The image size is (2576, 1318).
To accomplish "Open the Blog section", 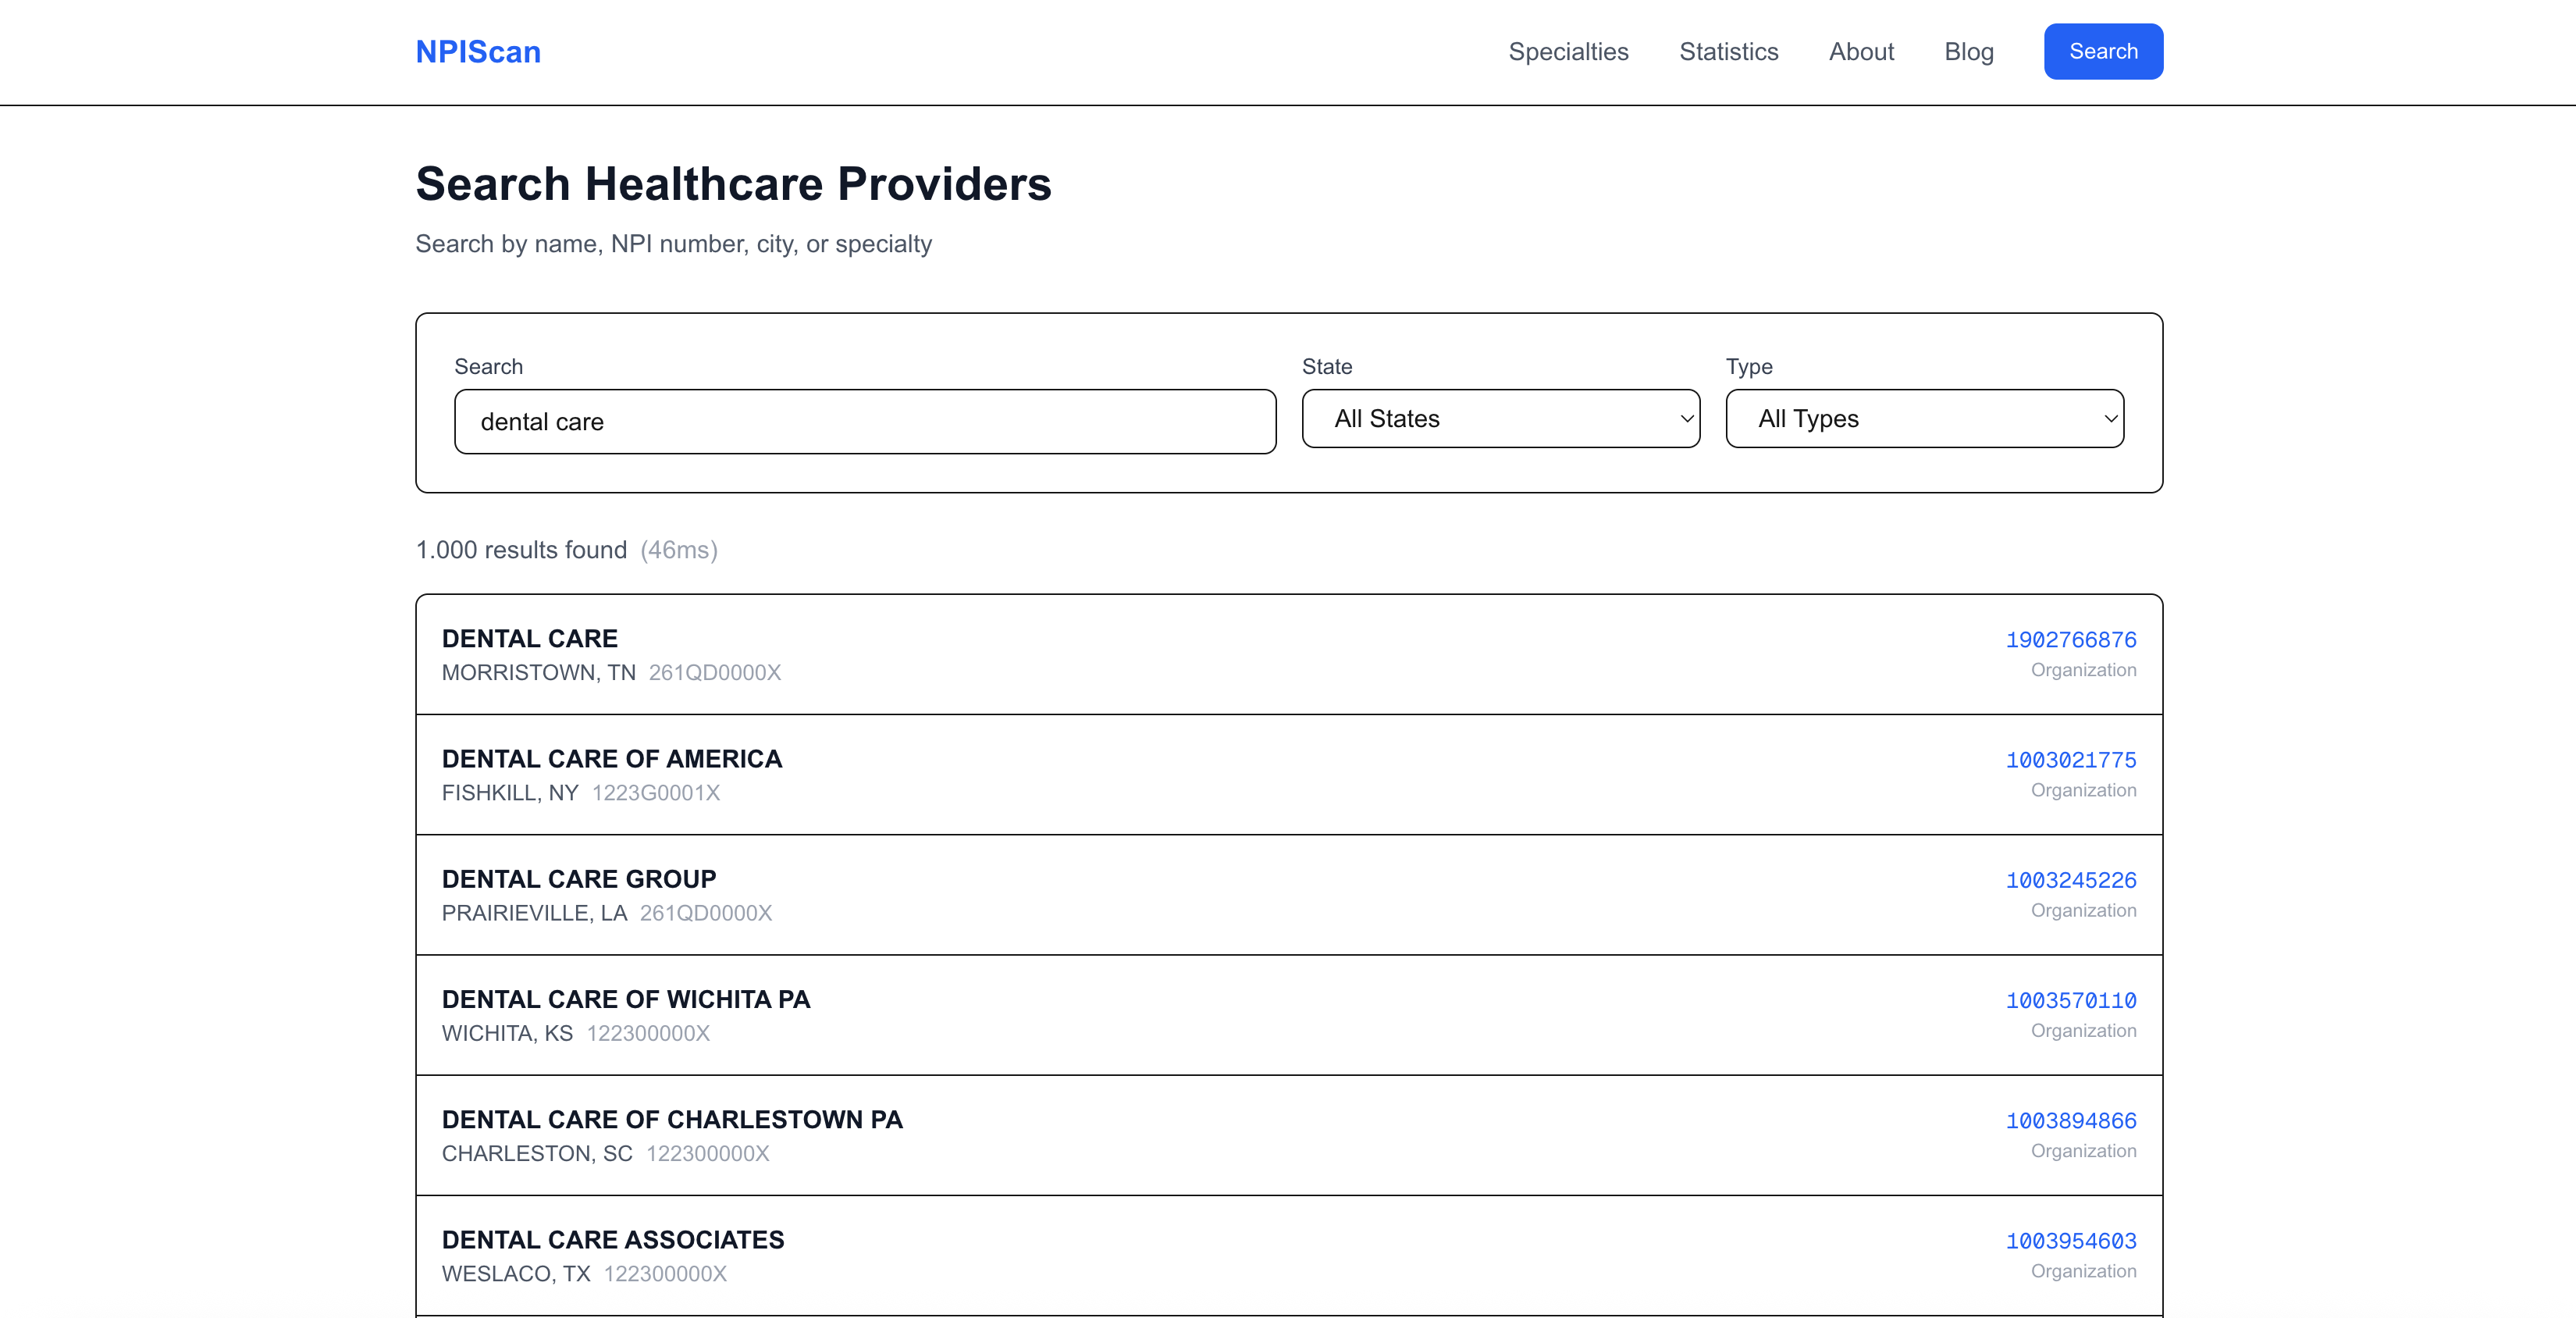I will (1969, 51).
